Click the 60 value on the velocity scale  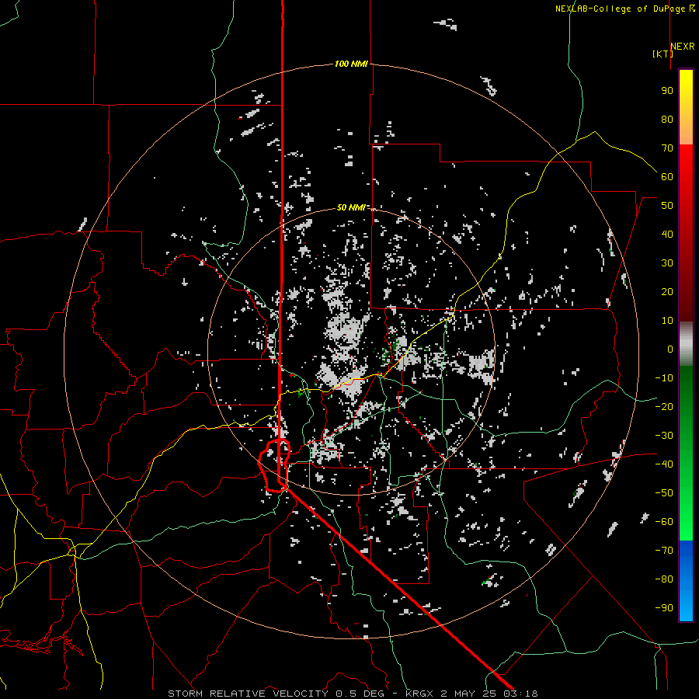(x=667, y=176)
